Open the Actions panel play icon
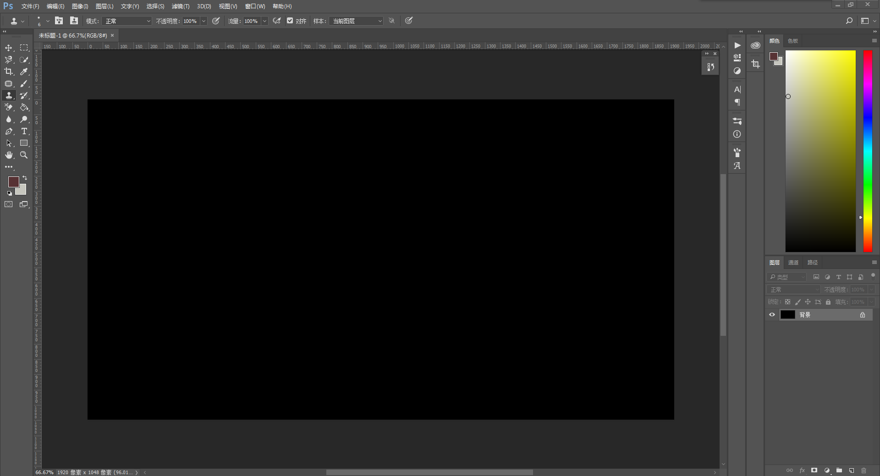The height and width of the screenshot is (476, 880). (737, 45)
